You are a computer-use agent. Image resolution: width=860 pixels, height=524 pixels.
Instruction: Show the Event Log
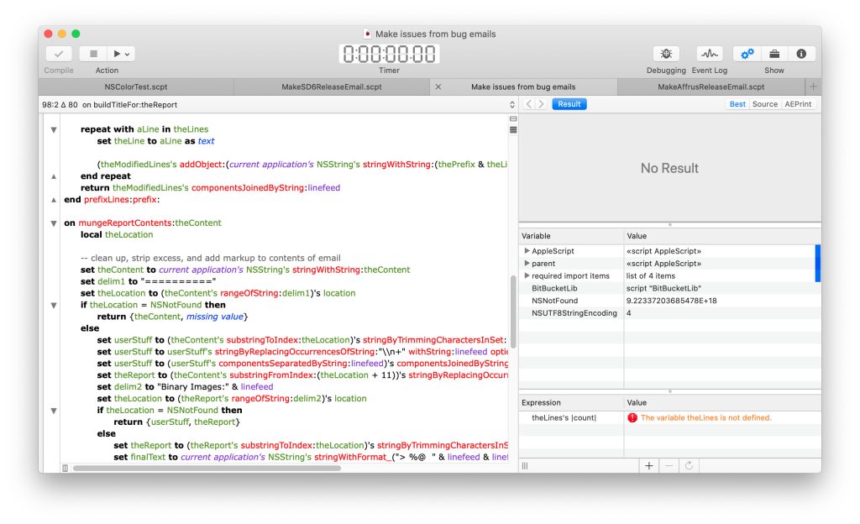709,54
